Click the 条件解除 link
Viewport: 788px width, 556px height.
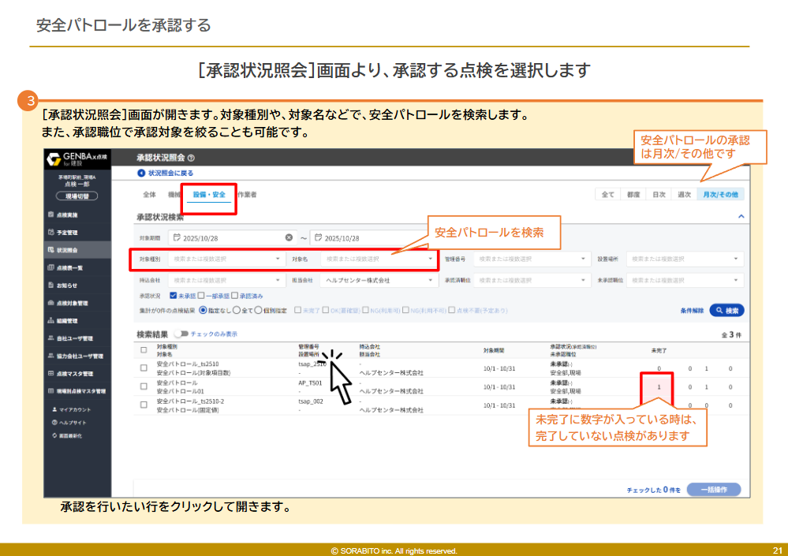692,311
